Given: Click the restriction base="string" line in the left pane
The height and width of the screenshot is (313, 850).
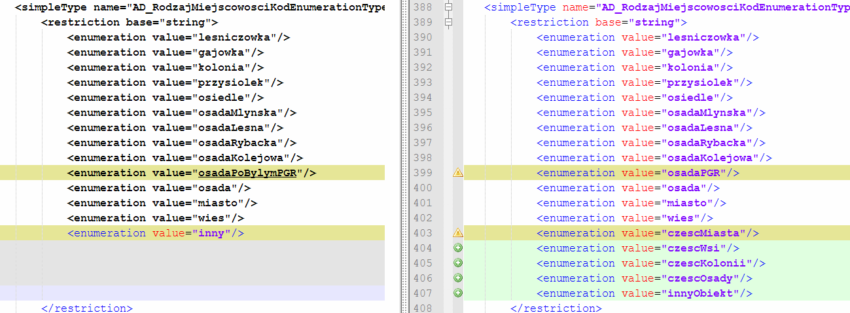Looking at the screenshot, I should coord(129,22).
